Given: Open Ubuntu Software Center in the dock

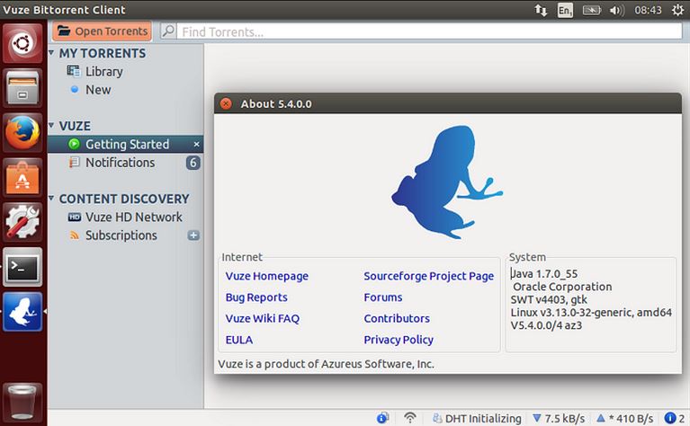Looking at the screenshot, I should click(x=22, y=178).
